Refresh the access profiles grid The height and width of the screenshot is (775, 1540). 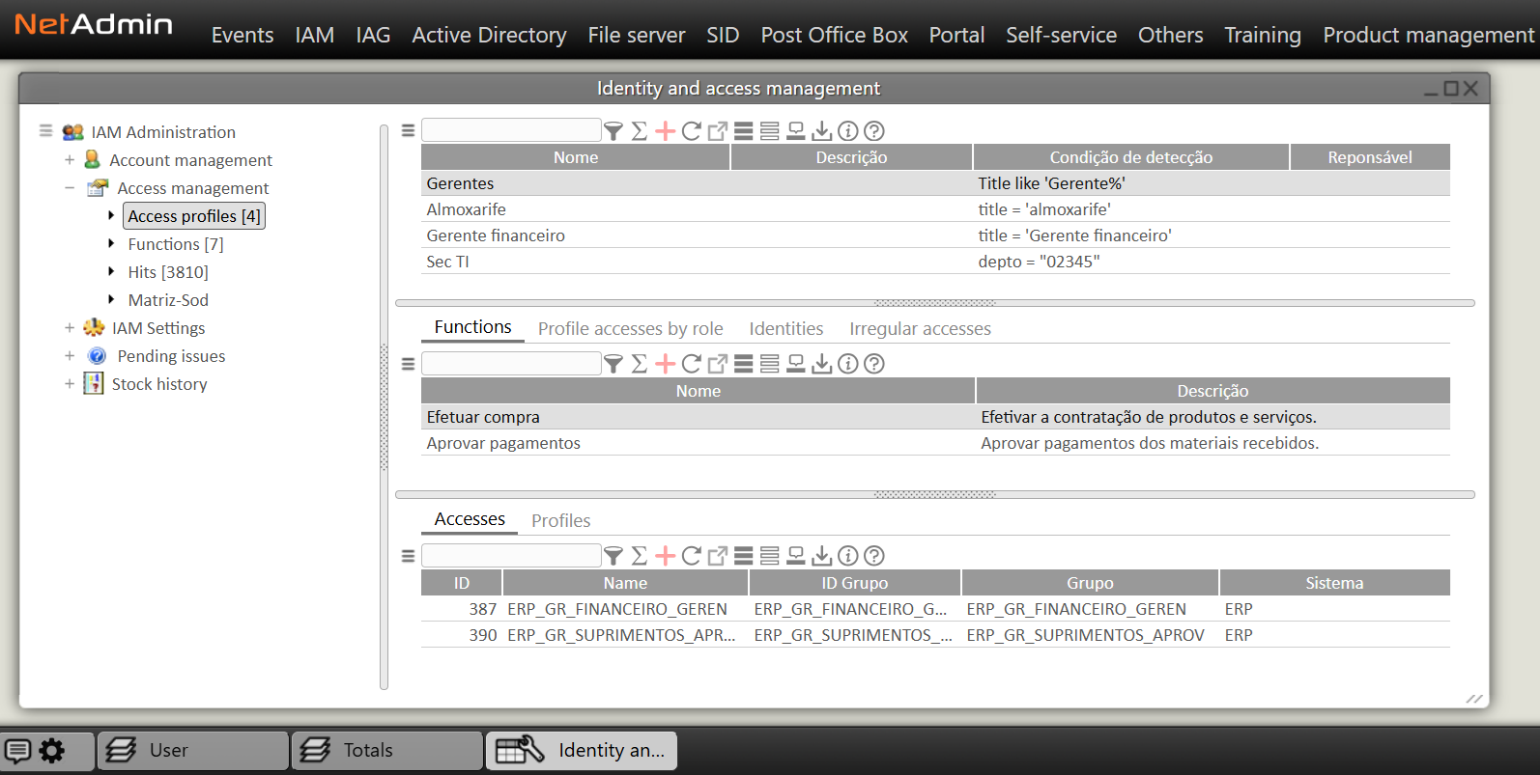pyautogui.click(x=692, y=130)
